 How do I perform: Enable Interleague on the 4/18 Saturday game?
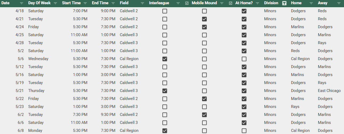click(165, 11)
